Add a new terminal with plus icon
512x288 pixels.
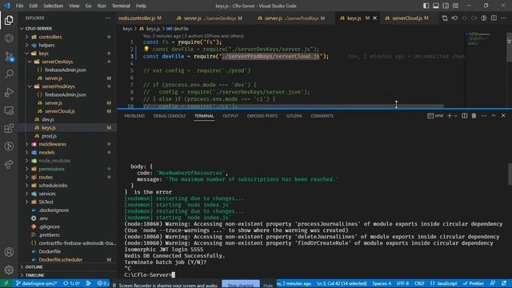point(450,115)
